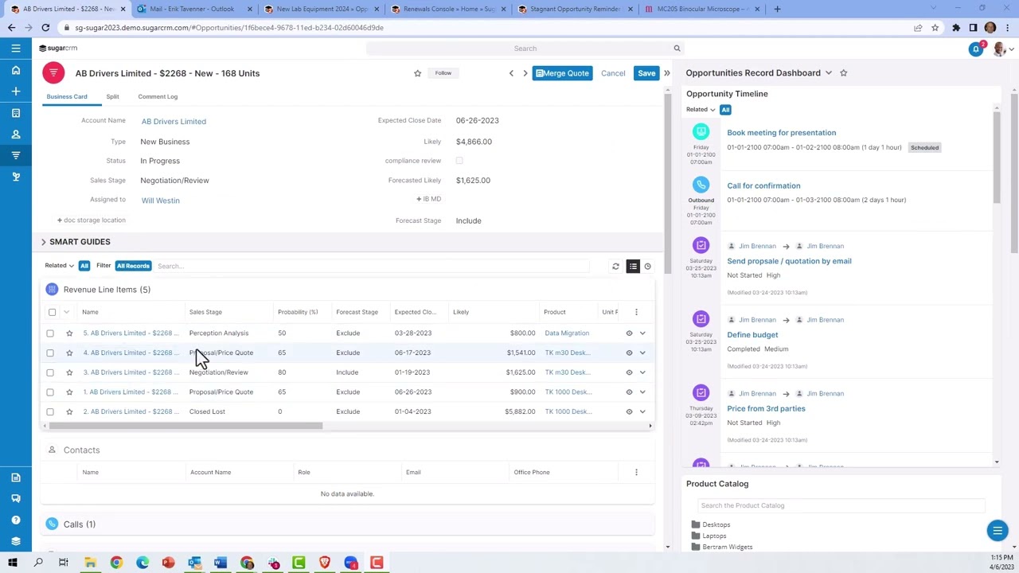Preview the Data Migration line item eye
This screenshot has height=573, width=1019.
coord(629,333)
